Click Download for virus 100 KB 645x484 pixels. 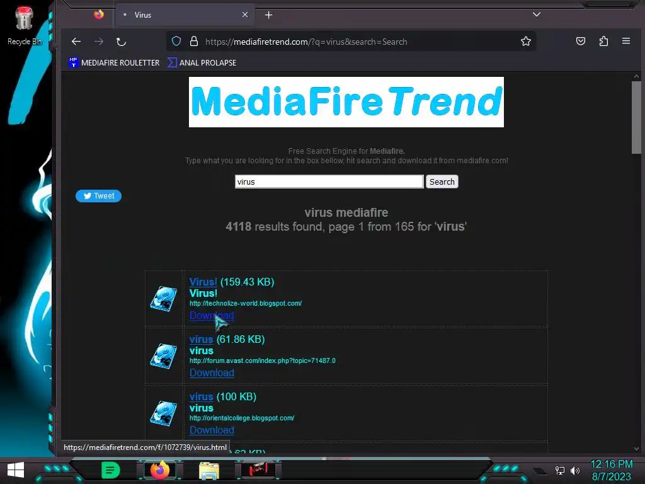point(212,430)
